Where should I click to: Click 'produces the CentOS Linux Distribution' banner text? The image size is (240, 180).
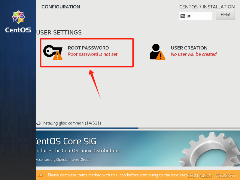point(78,151)
